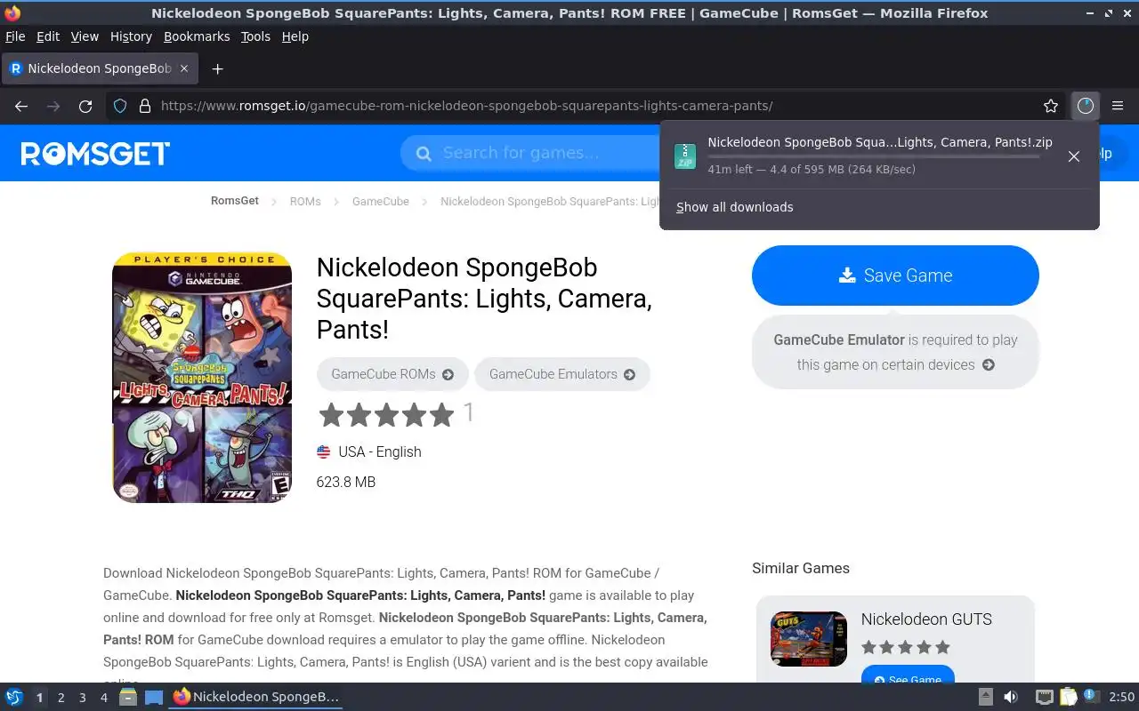The height and width of the screenshot is (711, 1139).
Task: Open the Edit menu
Action: pyautogui.click(x=47, y=36)
